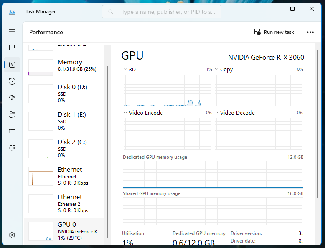The image size is (325, 248).
Task: Select GPU 0 NVIDIA GeForce item
Action: (x=64, y=231)
